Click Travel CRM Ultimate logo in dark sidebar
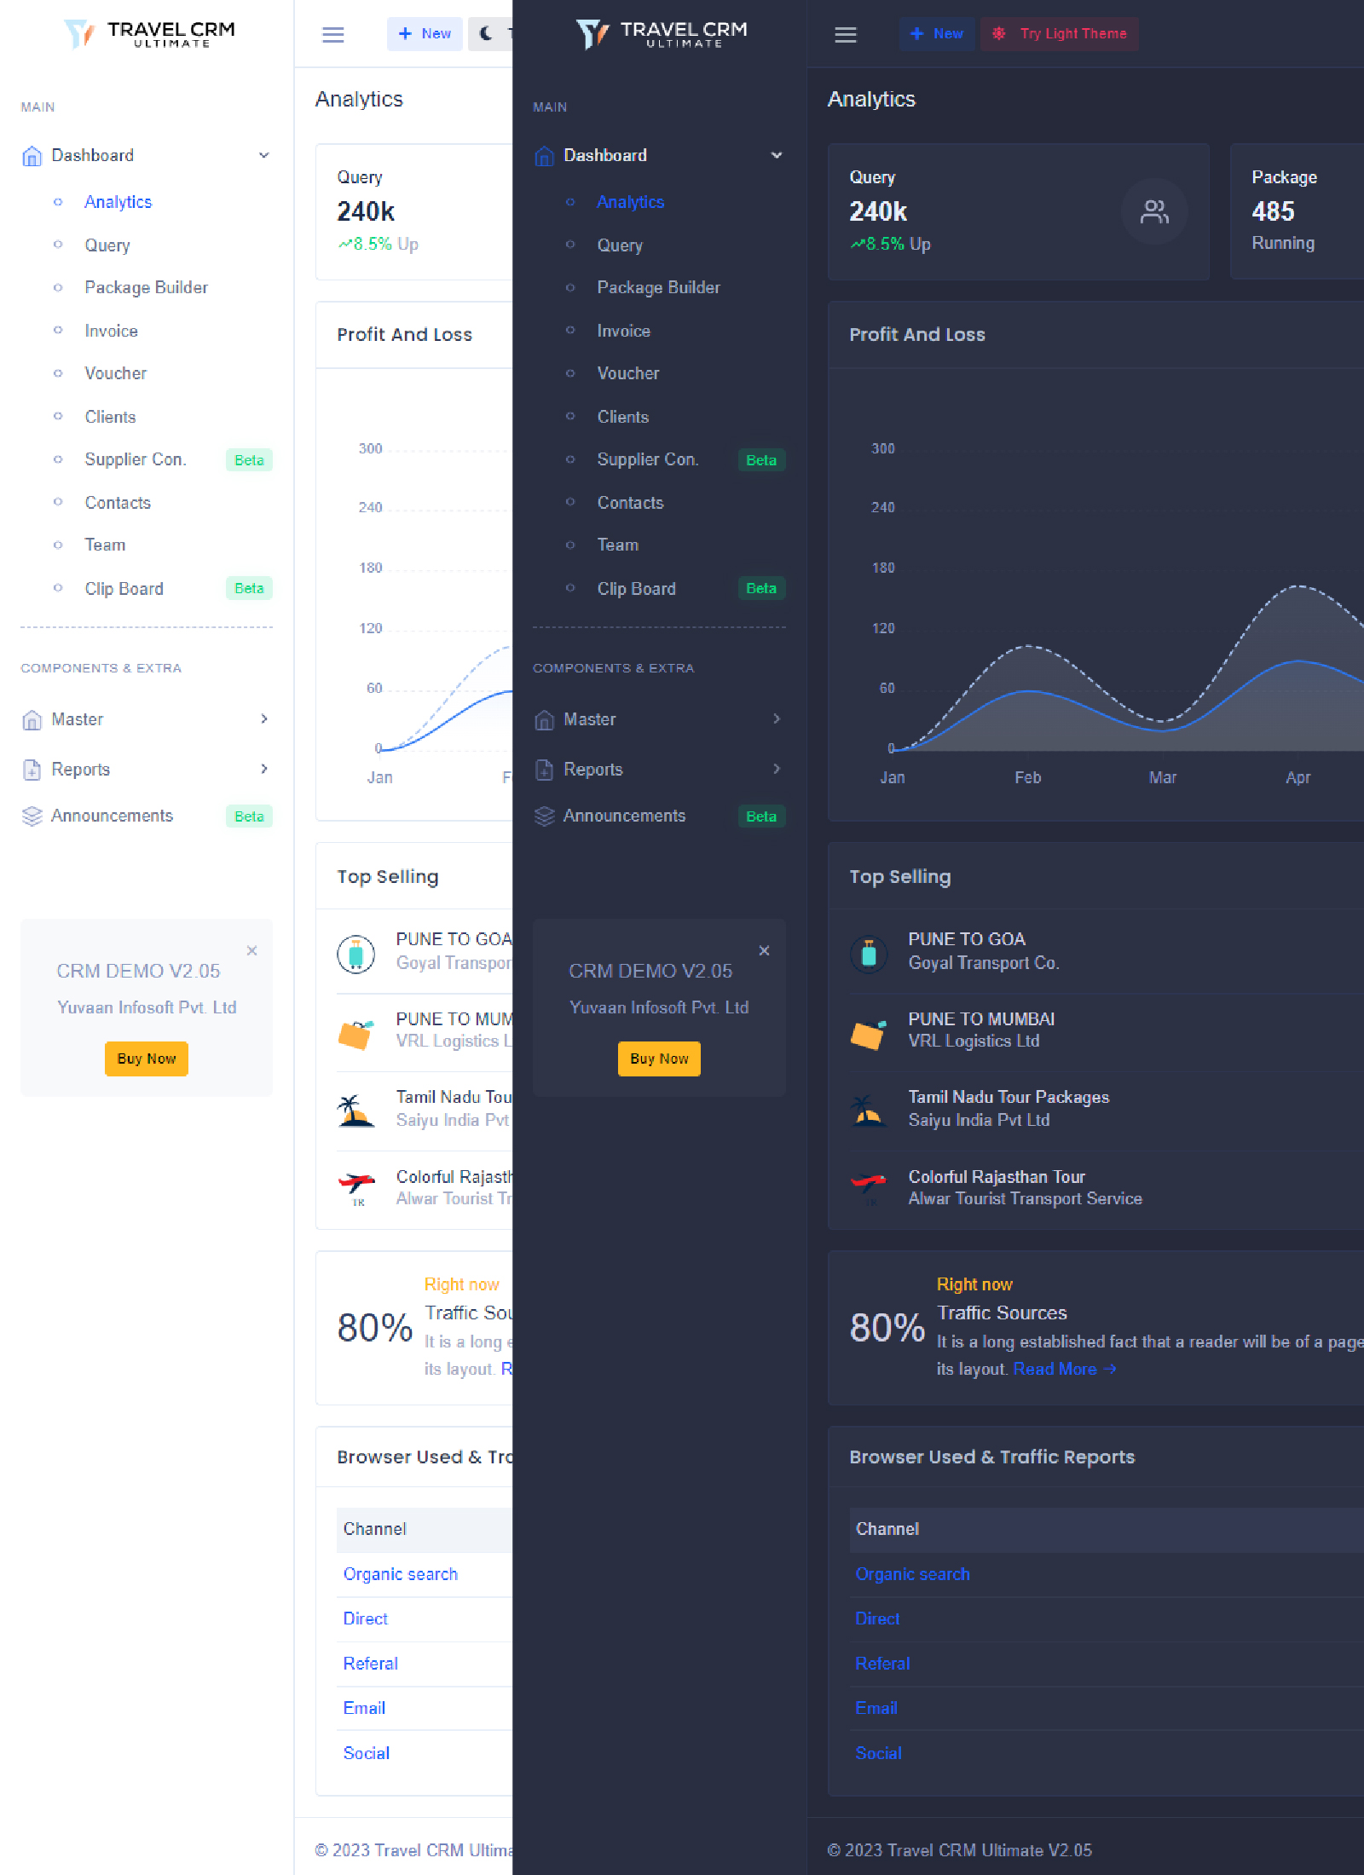This screenshot has width=1364, height=1875. click(x=661, y=34)
